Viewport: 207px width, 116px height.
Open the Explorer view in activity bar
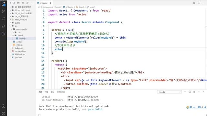coord(4,4)
